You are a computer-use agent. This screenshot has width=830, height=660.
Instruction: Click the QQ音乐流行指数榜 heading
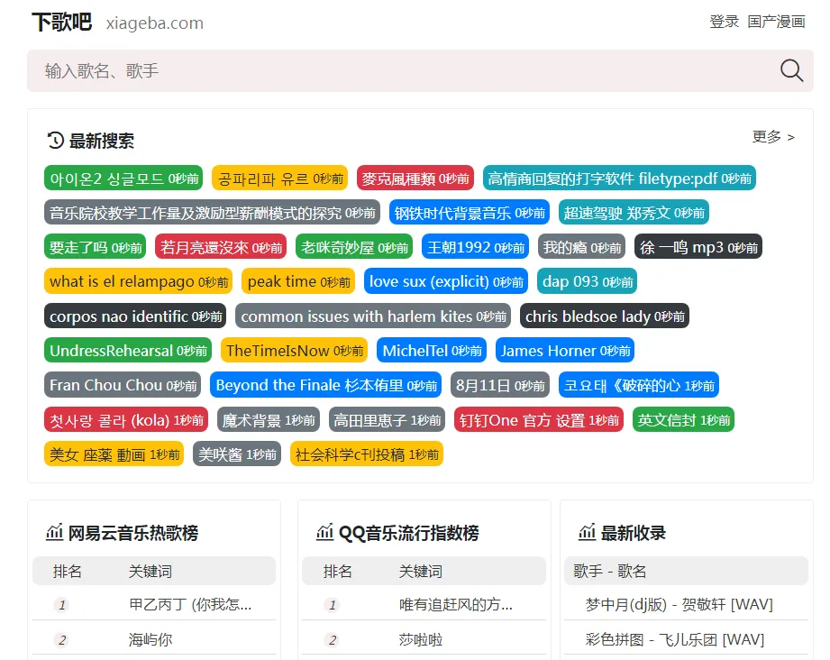(x=408, y=532)
